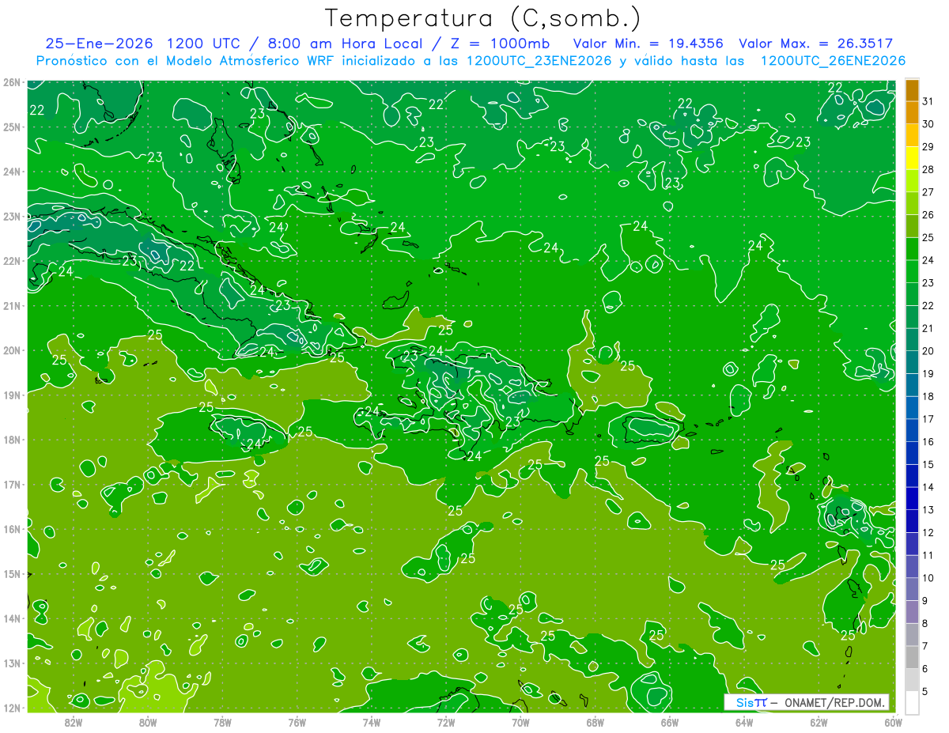
Task: Click the "72W" longitude axis label
Action: (x=446, y=721)
